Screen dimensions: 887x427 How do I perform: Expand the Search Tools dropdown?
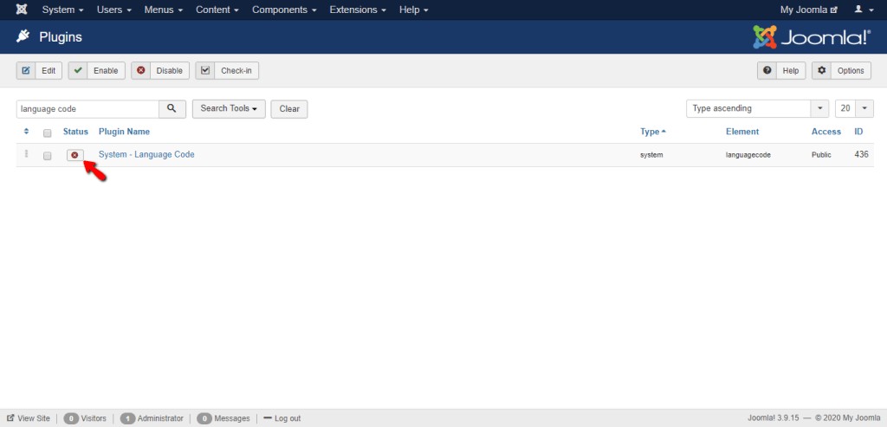(229, 108)
